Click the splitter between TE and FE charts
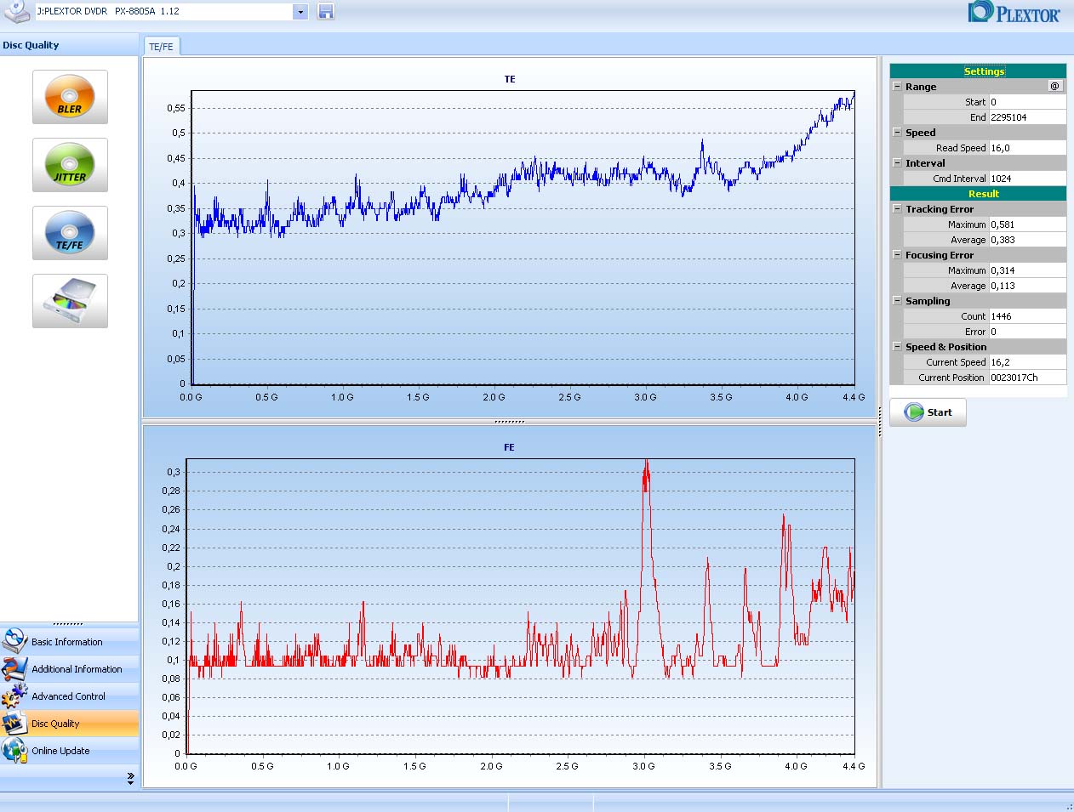The width and height of the screenshot is (1074, 812). click(x=510, y=421)
